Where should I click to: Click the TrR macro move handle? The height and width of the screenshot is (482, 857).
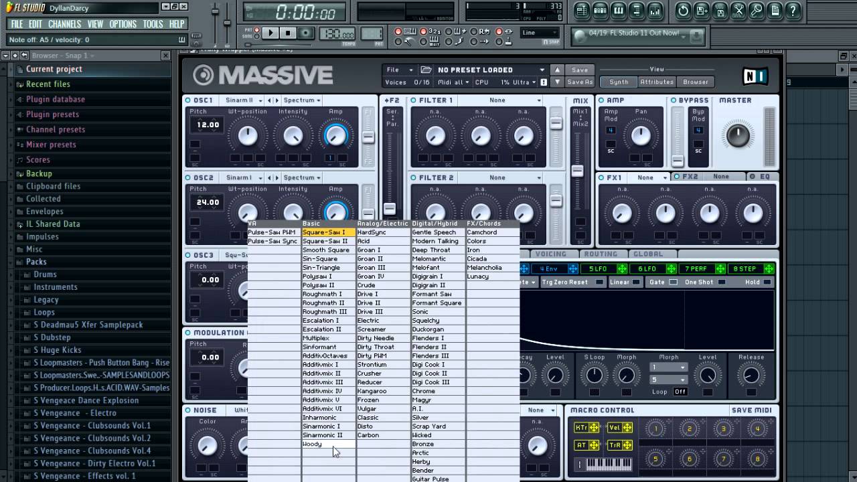[627, 445]
